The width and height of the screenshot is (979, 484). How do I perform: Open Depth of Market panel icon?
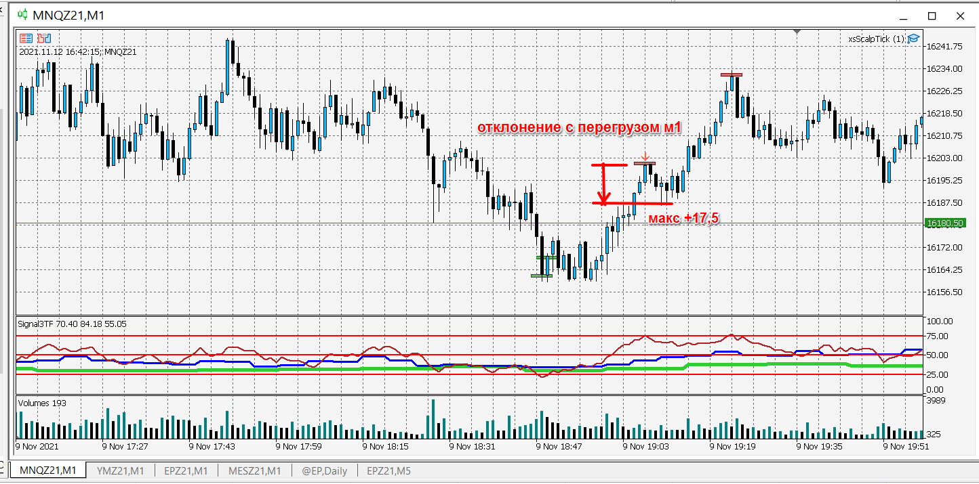pos(26,38)
